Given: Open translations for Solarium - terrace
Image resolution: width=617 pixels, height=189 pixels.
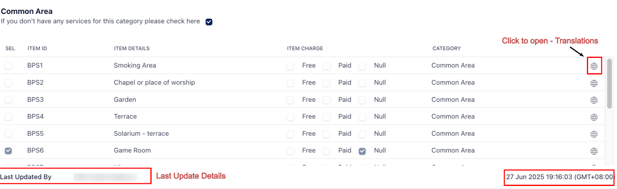Looking at the screenshot, I should click(x=594, y=134).
